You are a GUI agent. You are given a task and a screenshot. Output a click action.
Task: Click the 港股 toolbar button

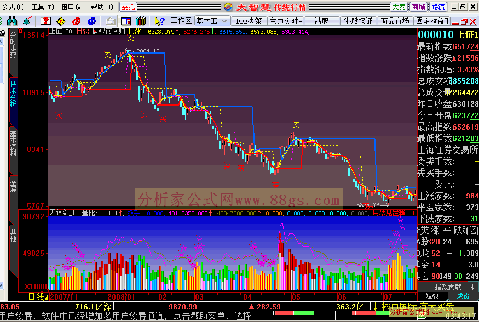(x=322, y=21)
